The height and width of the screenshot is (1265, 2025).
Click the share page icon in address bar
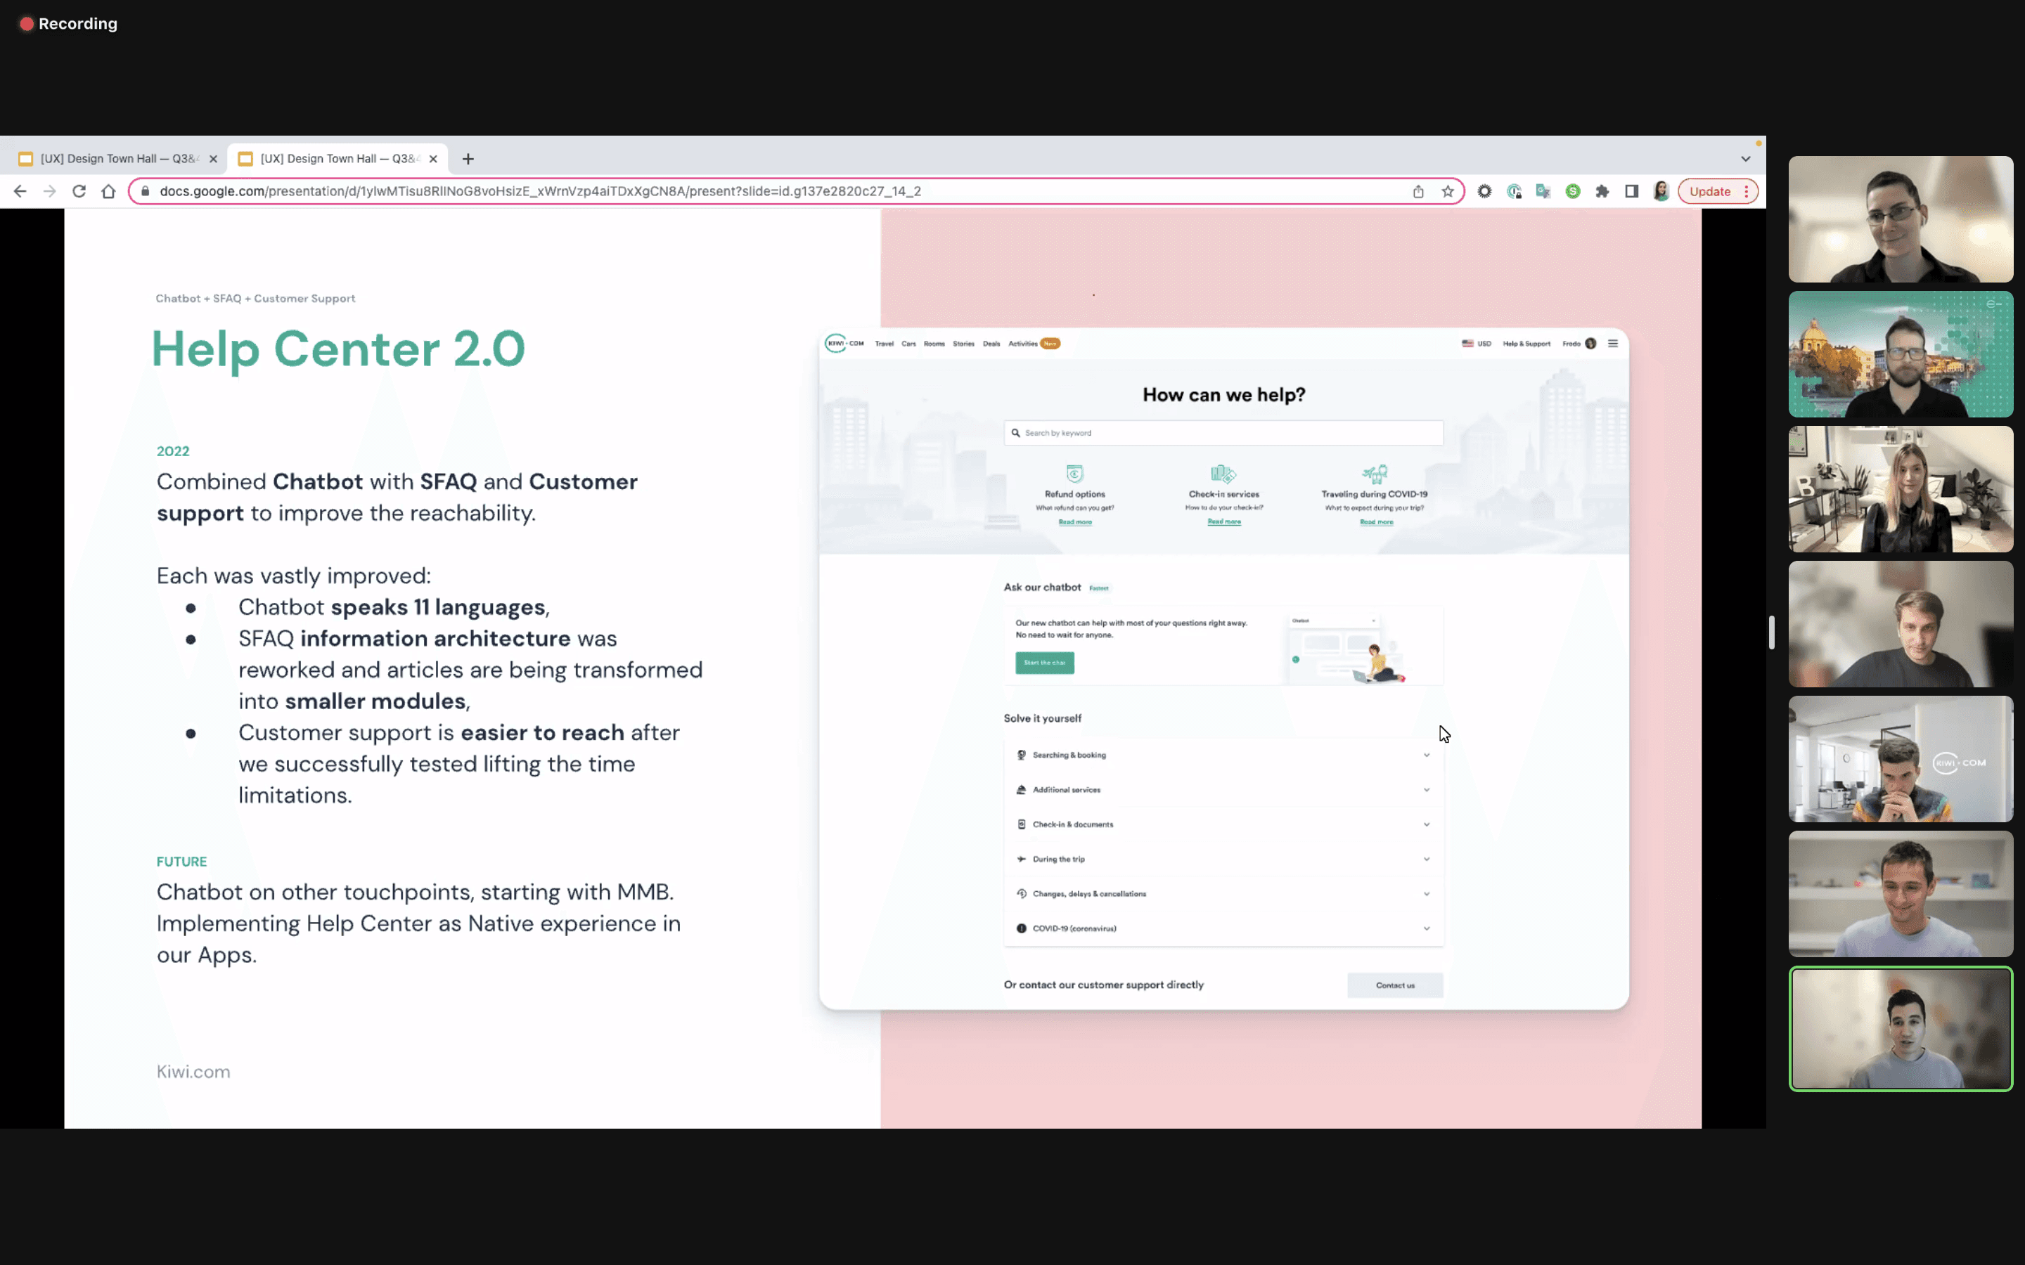(1418, 192)
